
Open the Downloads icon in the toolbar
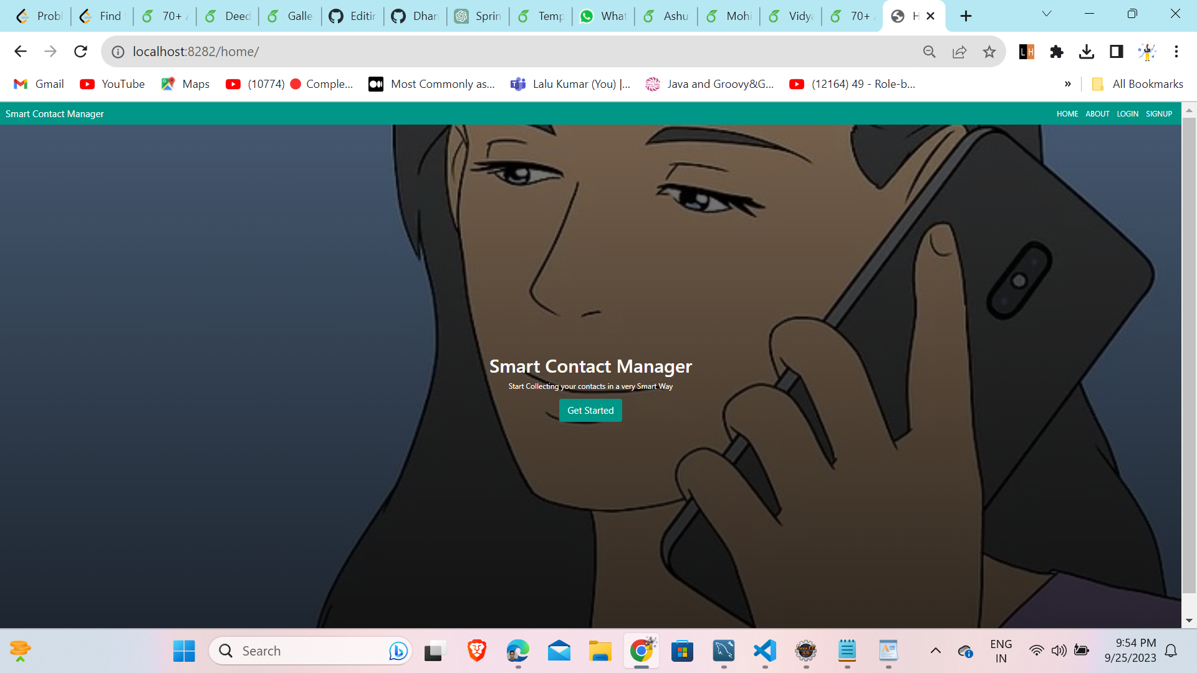click(1087, 52)
